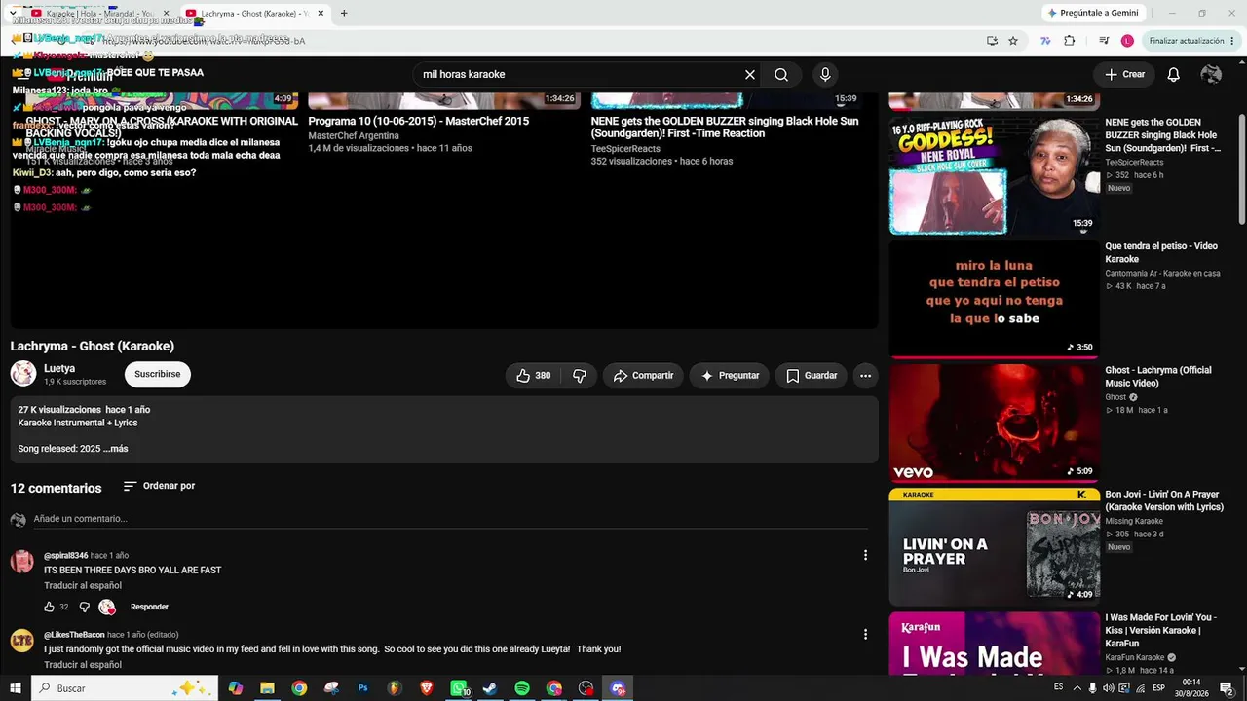Open Luetya's channel avatar
The width and height of the screenshot is (1247, 701).
(23, 374)
